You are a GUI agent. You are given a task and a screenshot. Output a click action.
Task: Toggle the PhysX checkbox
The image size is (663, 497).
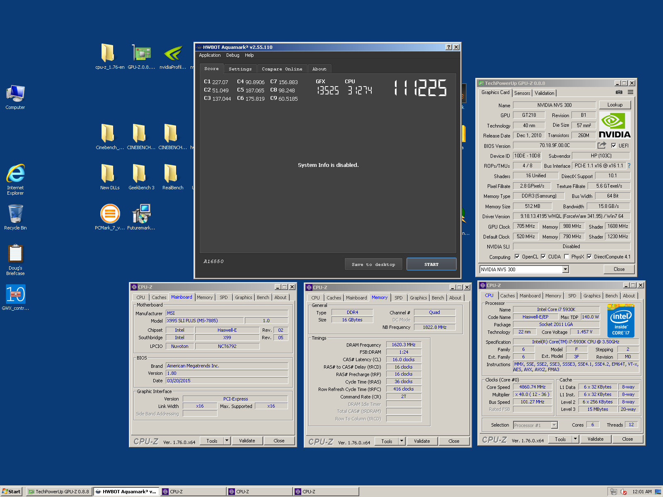(x=566, y=257)
